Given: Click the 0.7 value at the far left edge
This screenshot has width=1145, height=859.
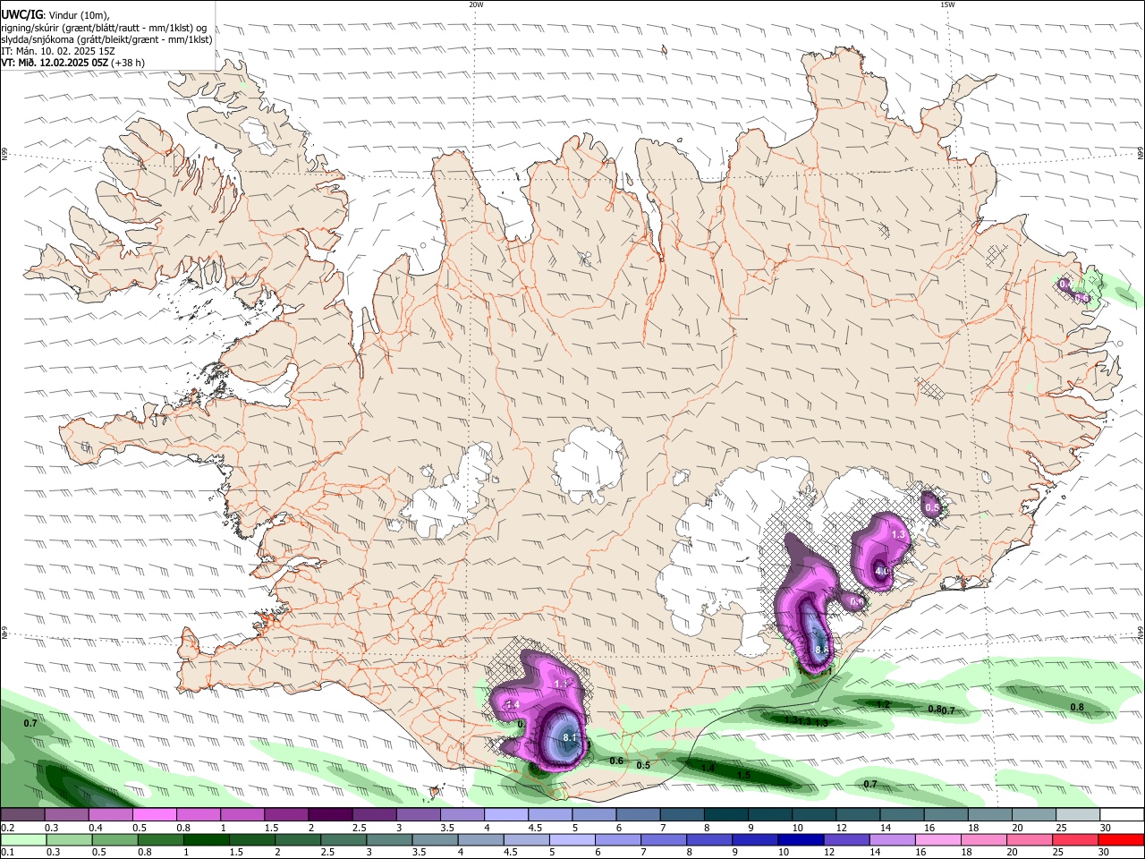Looking at the screenshot, I should click(30, 723).
